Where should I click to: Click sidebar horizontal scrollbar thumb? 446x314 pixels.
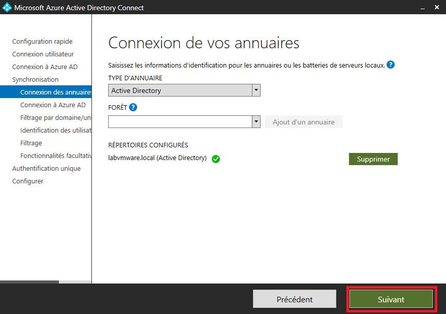(29, 282)
